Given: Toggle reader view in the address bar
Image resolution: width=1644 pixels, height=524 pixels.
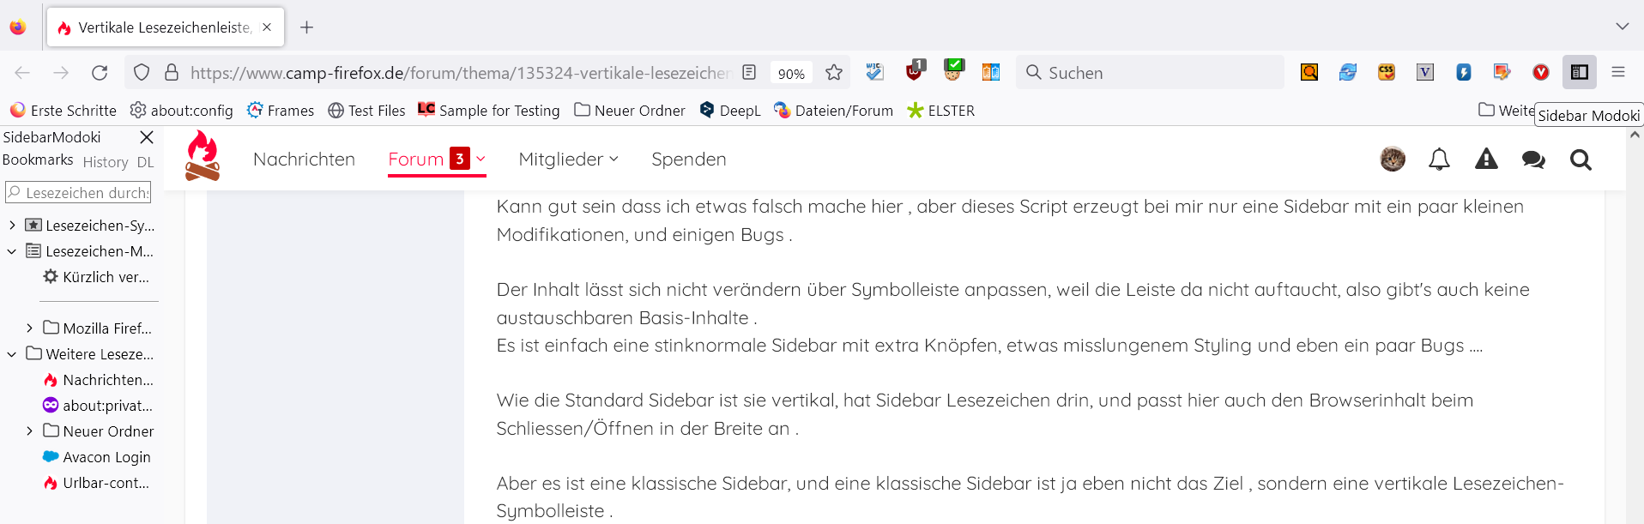Looking at the screenshot, I should [749, 73].
